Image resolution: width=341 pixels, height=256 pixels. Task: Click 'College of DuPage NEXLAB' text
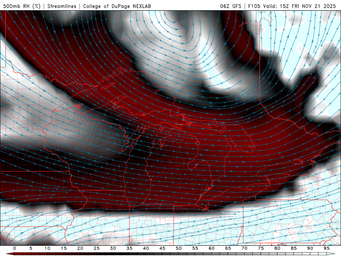tap(117, 6)
